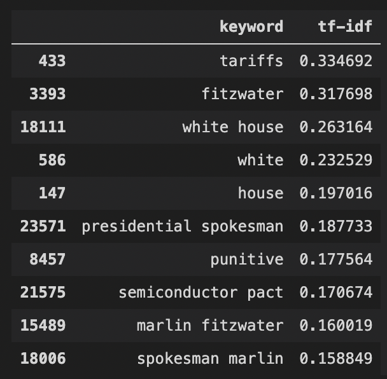
Task: Click the presidential spokesman cell
Action: point(183,226)
